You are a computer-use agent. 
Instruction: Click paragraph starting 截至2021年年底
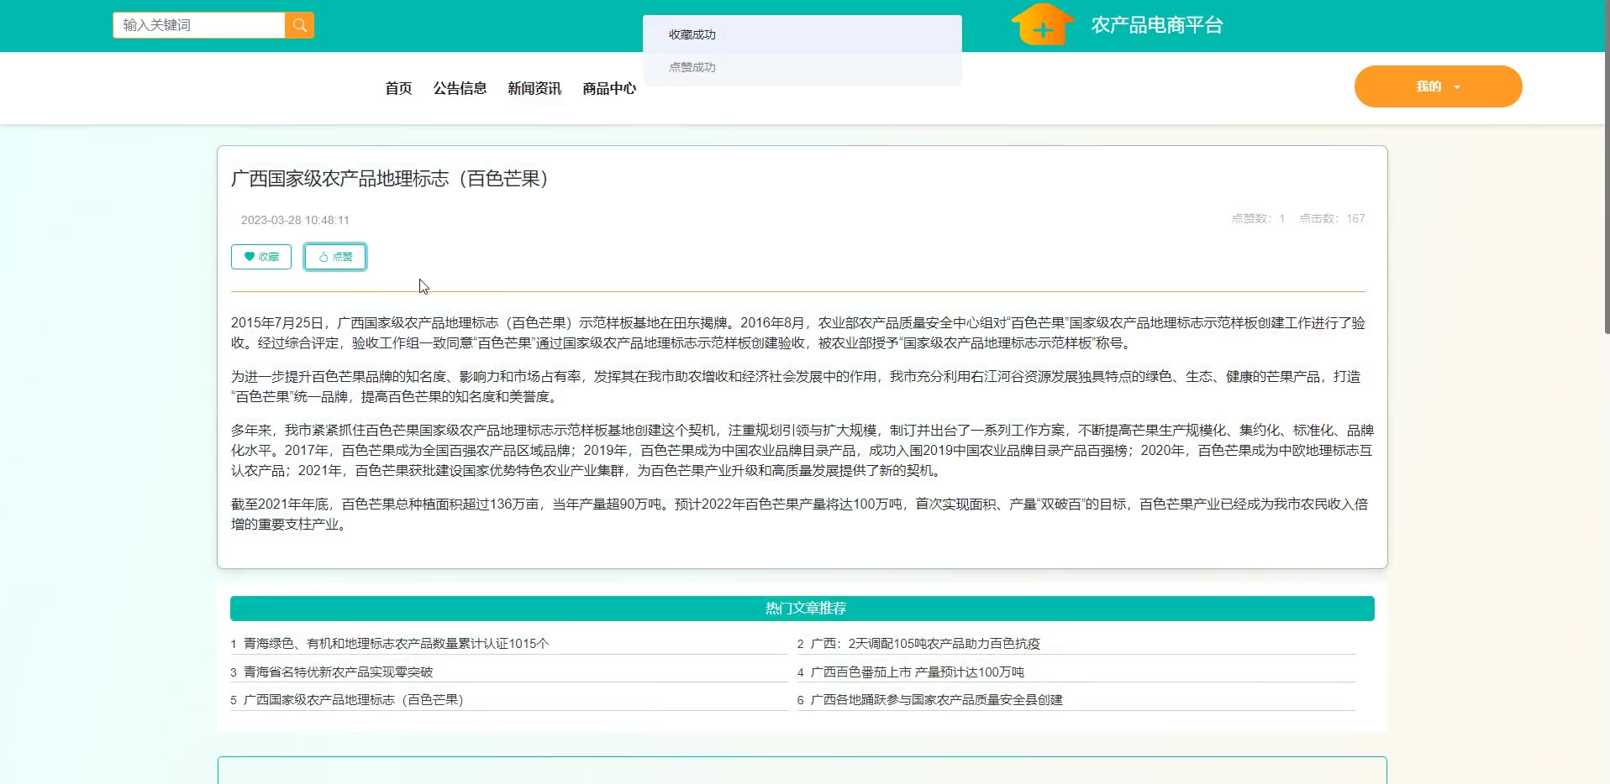pos(800,515)
